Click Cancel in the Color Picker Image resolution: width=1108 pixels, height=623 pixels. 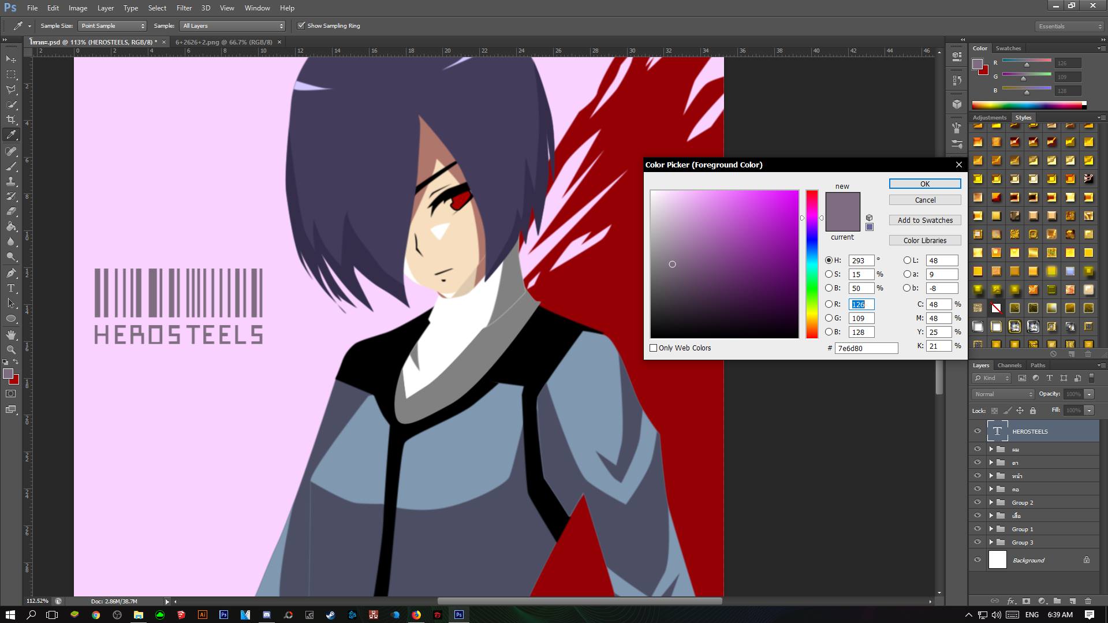[925, 200]
